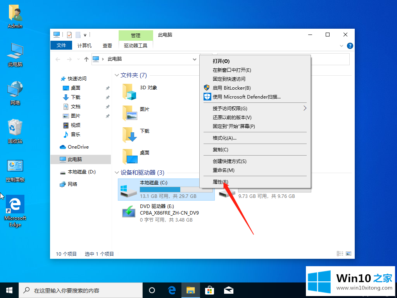Choose 启用 BitLocker(B) menu entry

tap(255, 88)
